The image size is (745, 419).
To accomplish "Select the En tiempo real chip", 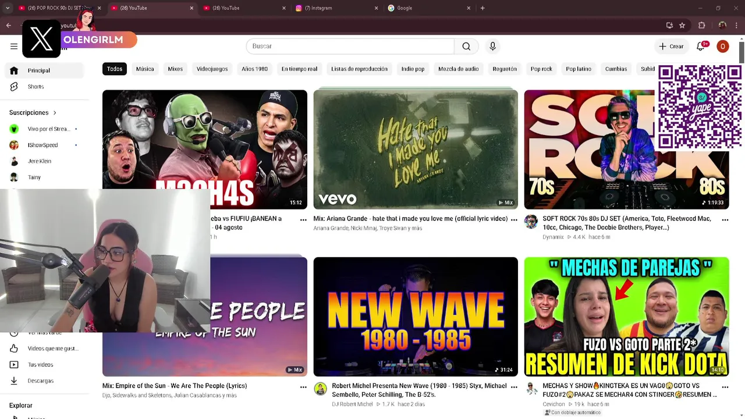I will [x=299, y=69].
